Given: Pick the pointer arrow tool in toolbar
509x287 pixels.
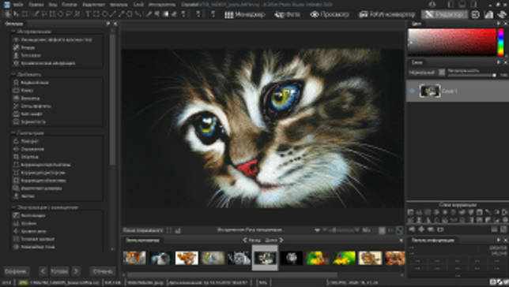Looking at the screenshot, I should click(x=16, y=14).
